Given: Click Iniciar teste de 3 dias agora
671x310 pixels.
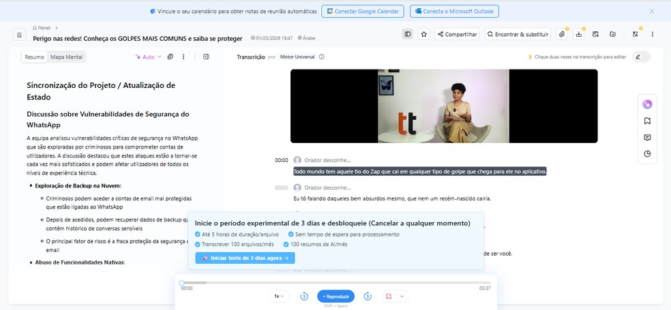Looking at the screenshot, I should point(245,258).
